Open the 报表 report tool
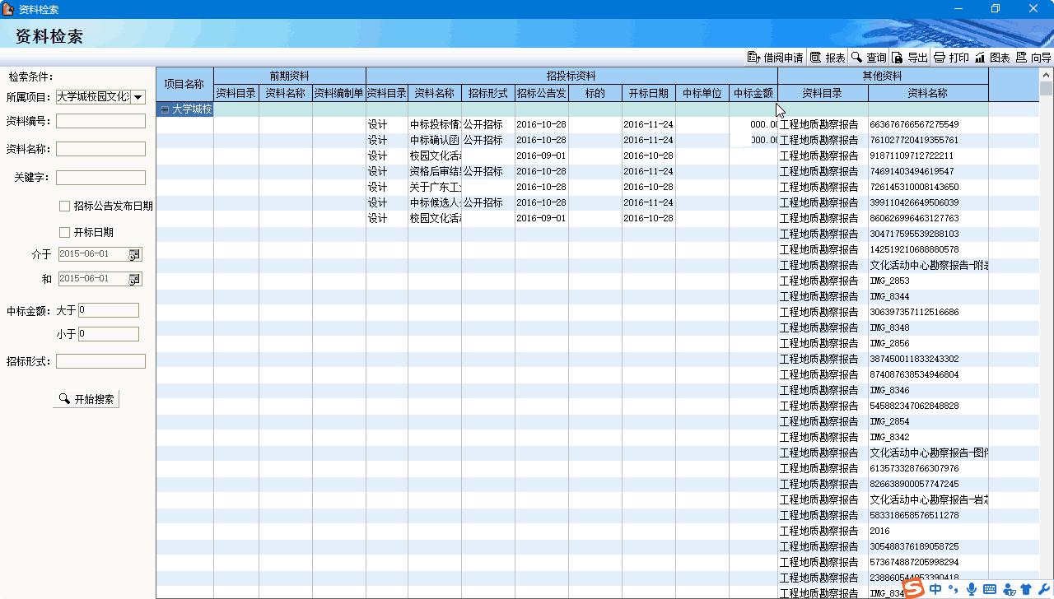Viewport: 1054px width, 599px height. (827, 58)
